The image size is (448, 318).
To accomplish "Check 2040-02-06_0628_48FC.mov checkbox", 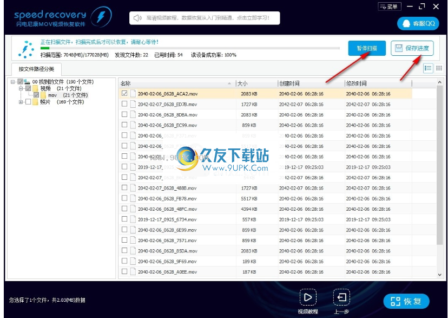I will click(x=124, y=209).
